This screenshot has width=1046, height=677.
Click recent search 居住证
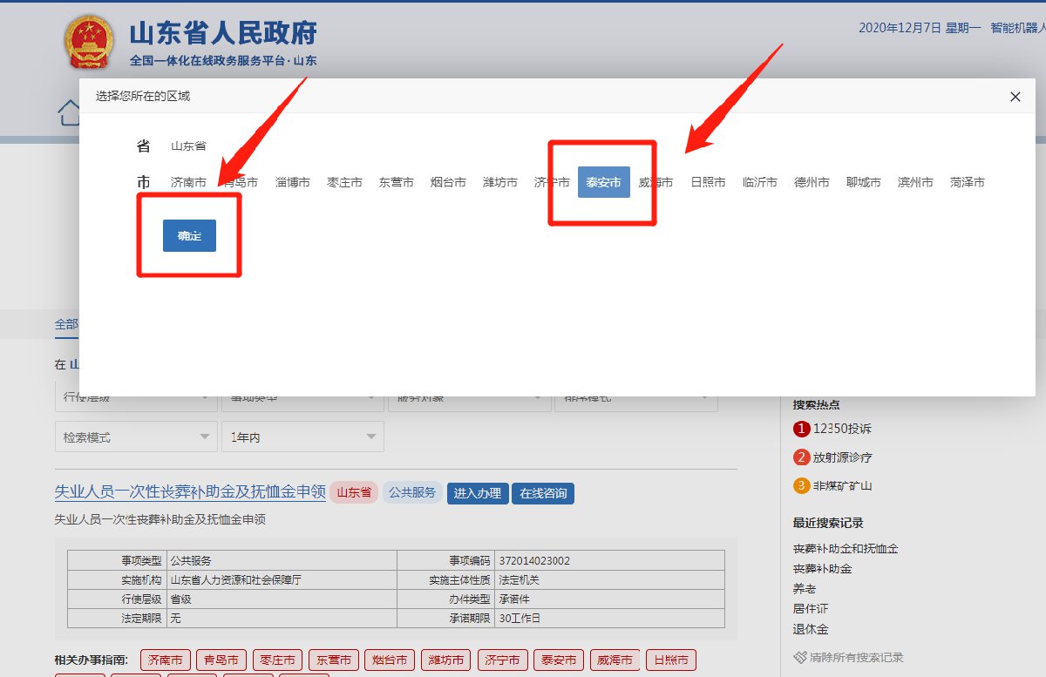click(x=811, y=609)
